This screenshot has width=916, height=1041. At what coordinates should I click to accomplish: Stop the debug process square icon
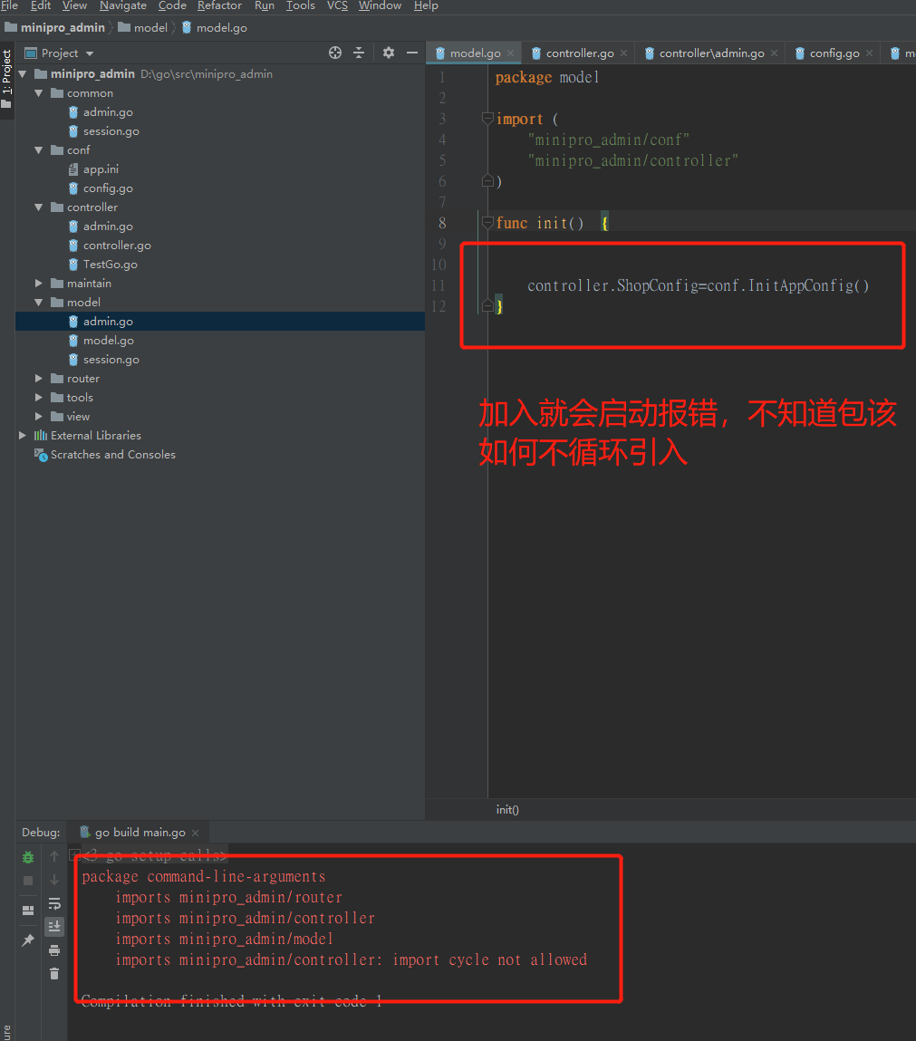(28, 881)
